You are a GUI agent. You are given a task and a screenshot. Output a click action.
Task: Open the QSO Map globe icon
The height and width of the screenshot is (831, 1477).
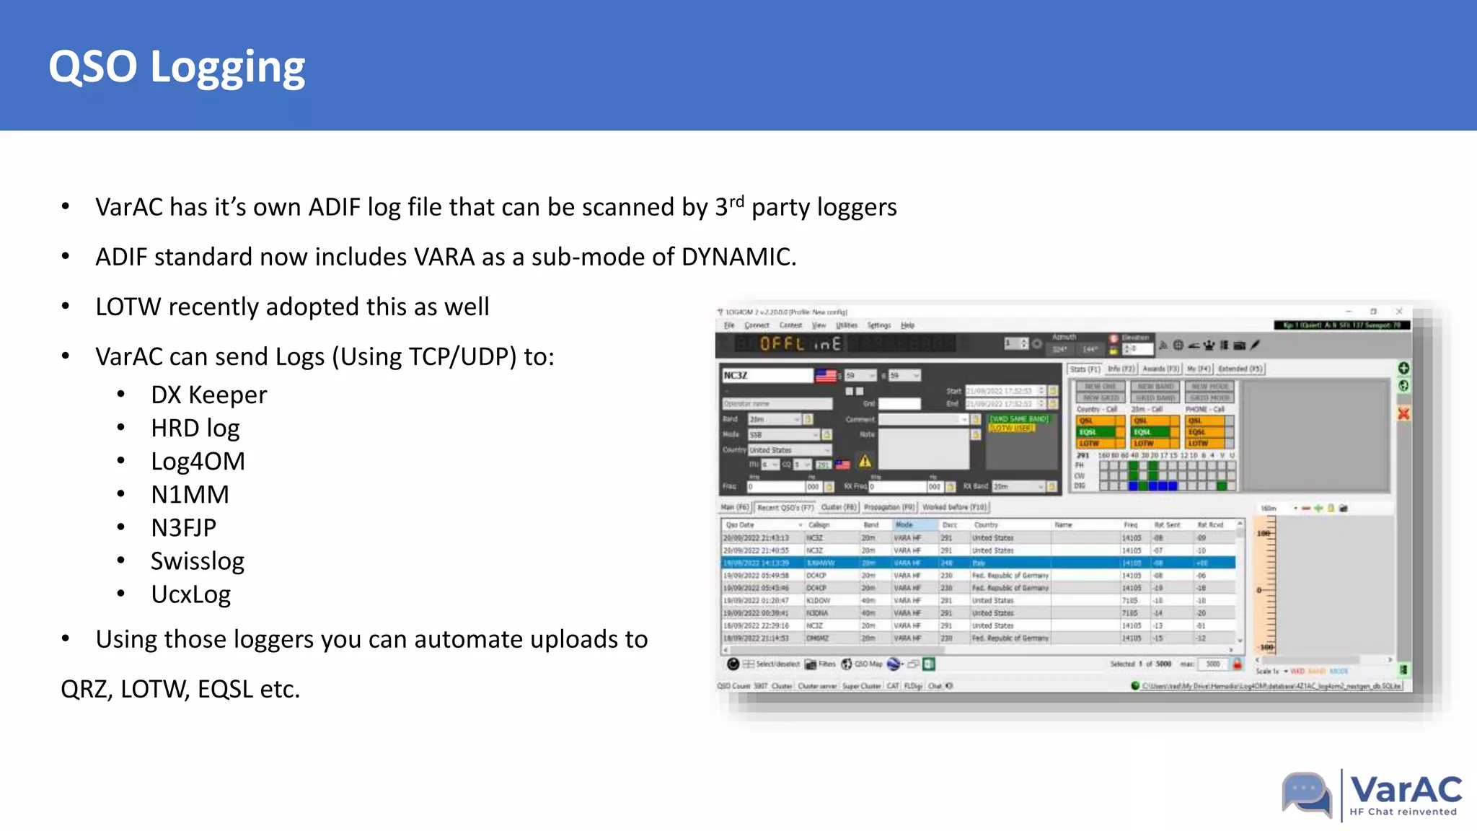[x=847, y=664]
